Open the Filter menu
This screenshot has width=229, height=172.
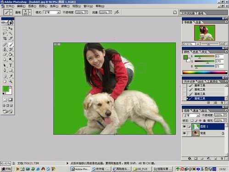pos(65,6)
